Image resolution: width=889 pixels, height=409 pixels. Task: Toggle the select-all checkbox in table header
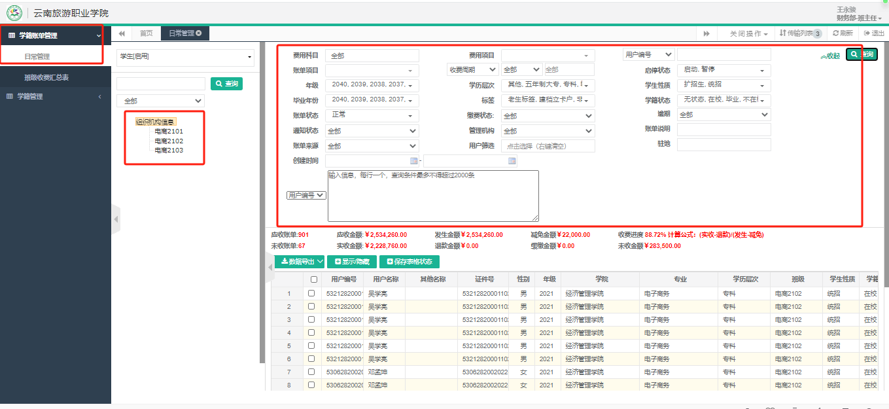point(314,279)
